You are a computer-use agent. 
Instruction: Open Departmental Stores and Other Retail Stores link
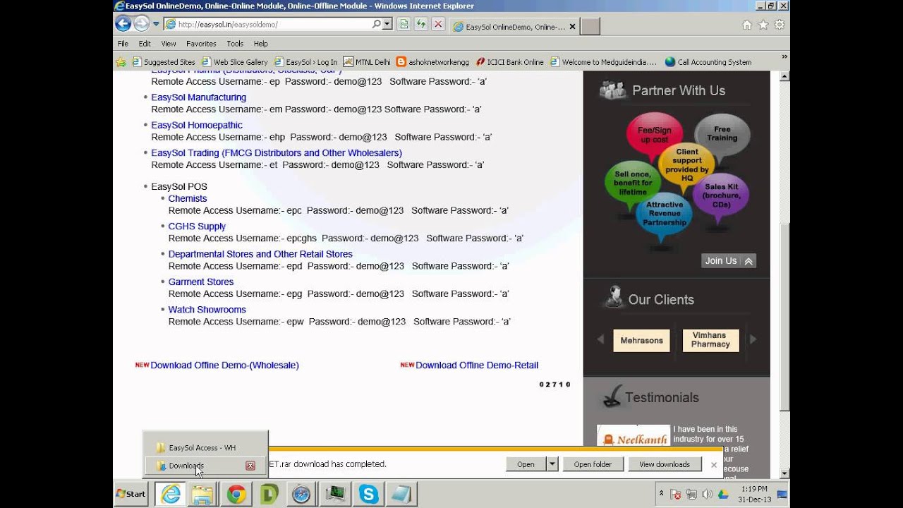pos(260,254)
